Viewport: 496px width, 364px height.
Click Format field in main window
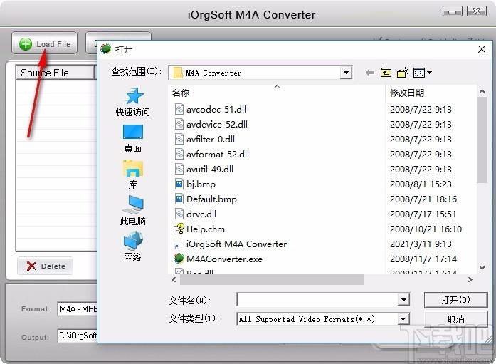pyautogui.click(x=78, y=309)
